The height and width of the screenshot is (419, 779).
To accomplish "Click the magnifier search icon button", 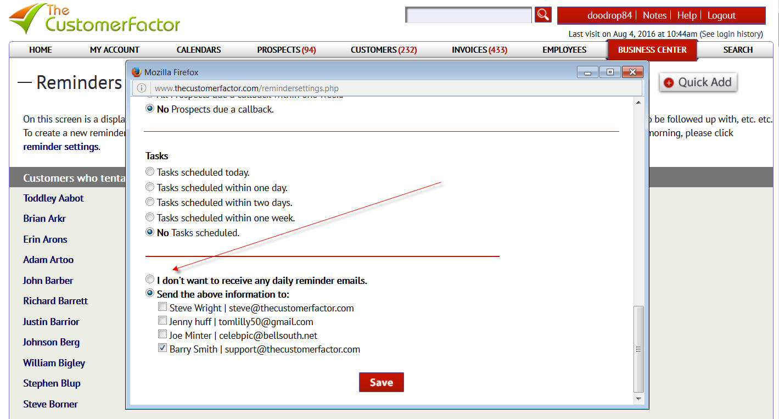I will [x=543, y=15].
